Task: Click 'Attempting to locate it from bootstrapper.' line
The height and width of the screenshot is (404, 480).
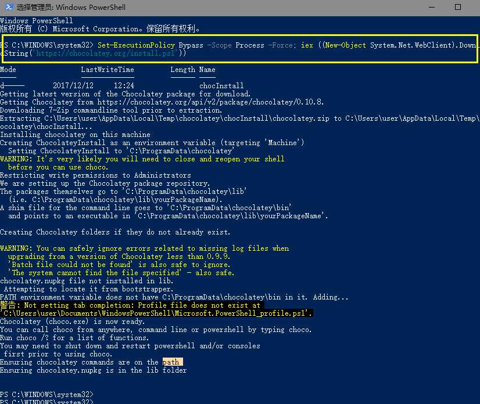Action: 89,289
